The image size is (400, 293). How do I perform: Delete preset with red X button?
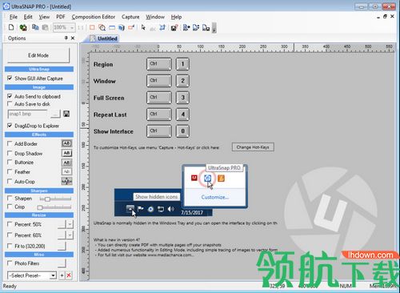(69, 275)
